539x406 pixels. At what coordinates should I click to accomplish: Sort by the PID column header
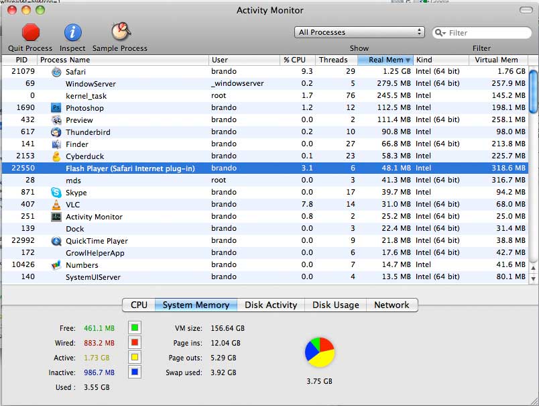19,60
